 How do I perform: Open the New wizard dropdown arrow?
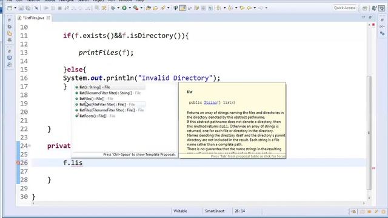tap(15, 8)
